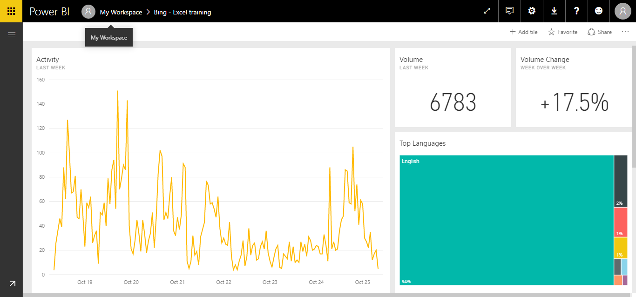
Task: Open Power BI settings gear
Action: tap(532, 11)
